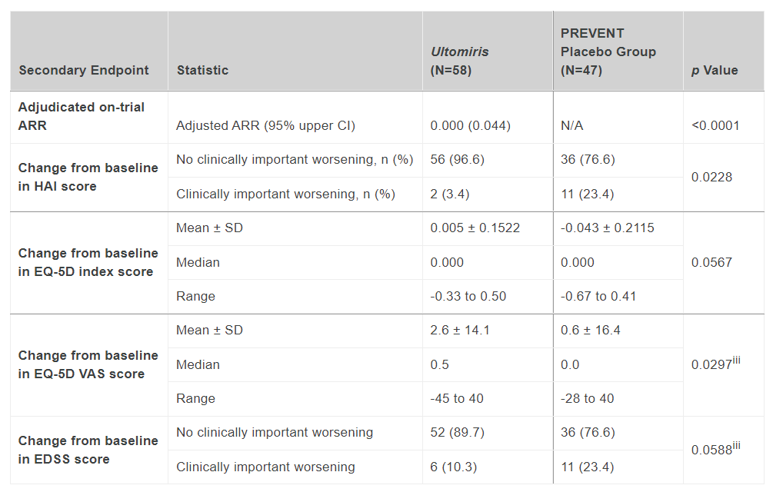Click the Adjusted ARR (95% upper CI) cell

(265, 125)
